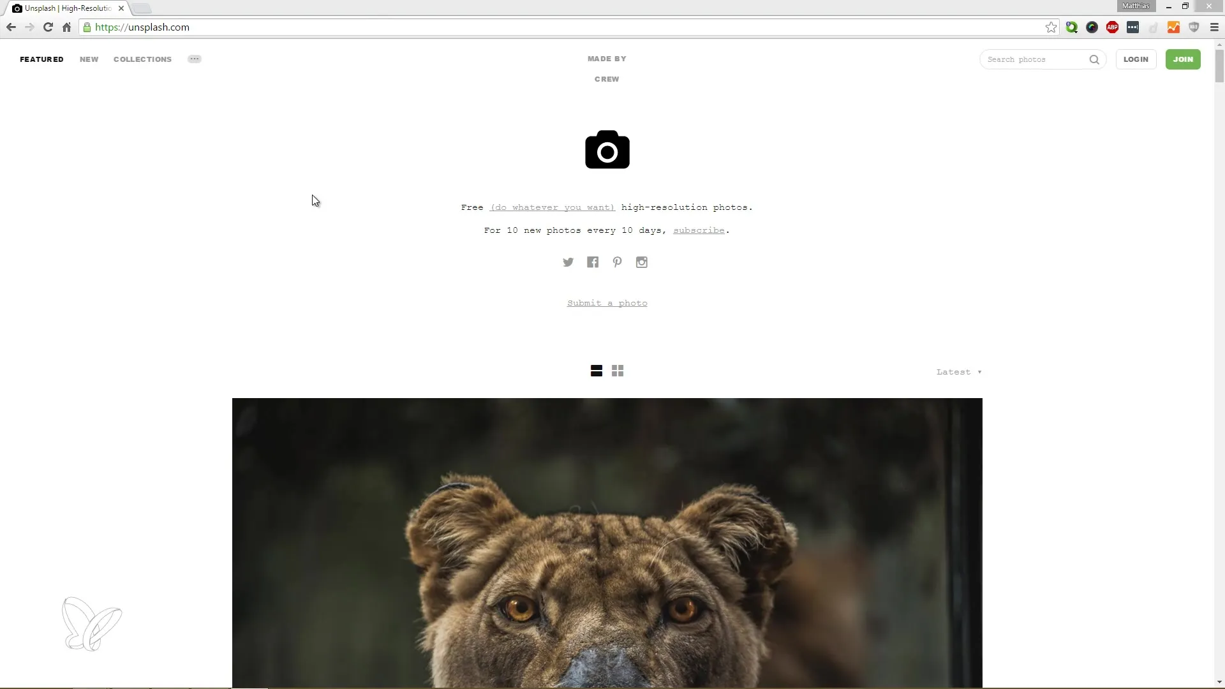Screen dimensions: 1225x689
Task: Click the Search photos input field
Action: [x=1035, y=59]
